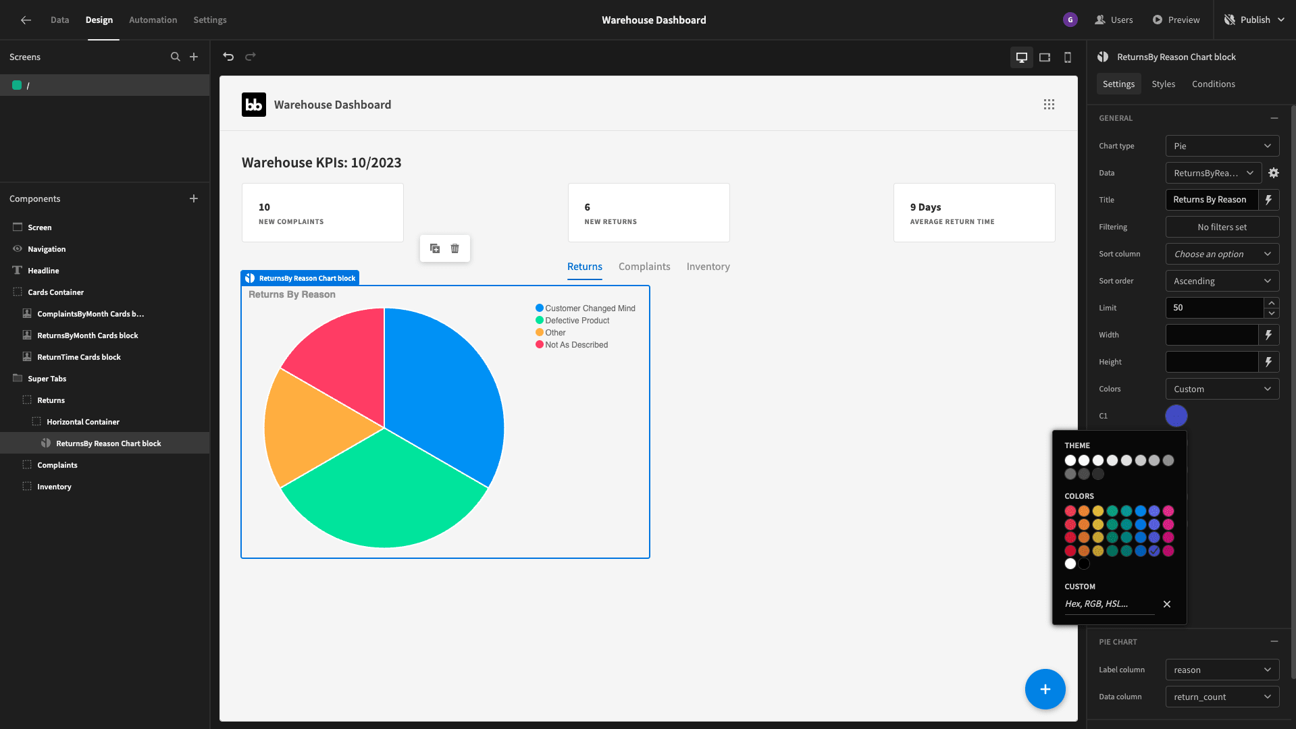Click the lightning binding icon next to Title
The width and height of the screenshot is (1296, 729).
coord(1269,200)
